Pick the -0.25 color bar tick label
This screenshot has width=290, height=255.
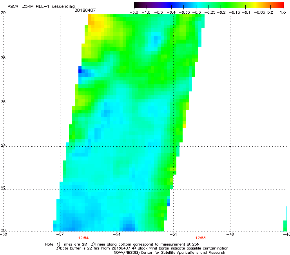pyautogui.click(x=210, y=13)
